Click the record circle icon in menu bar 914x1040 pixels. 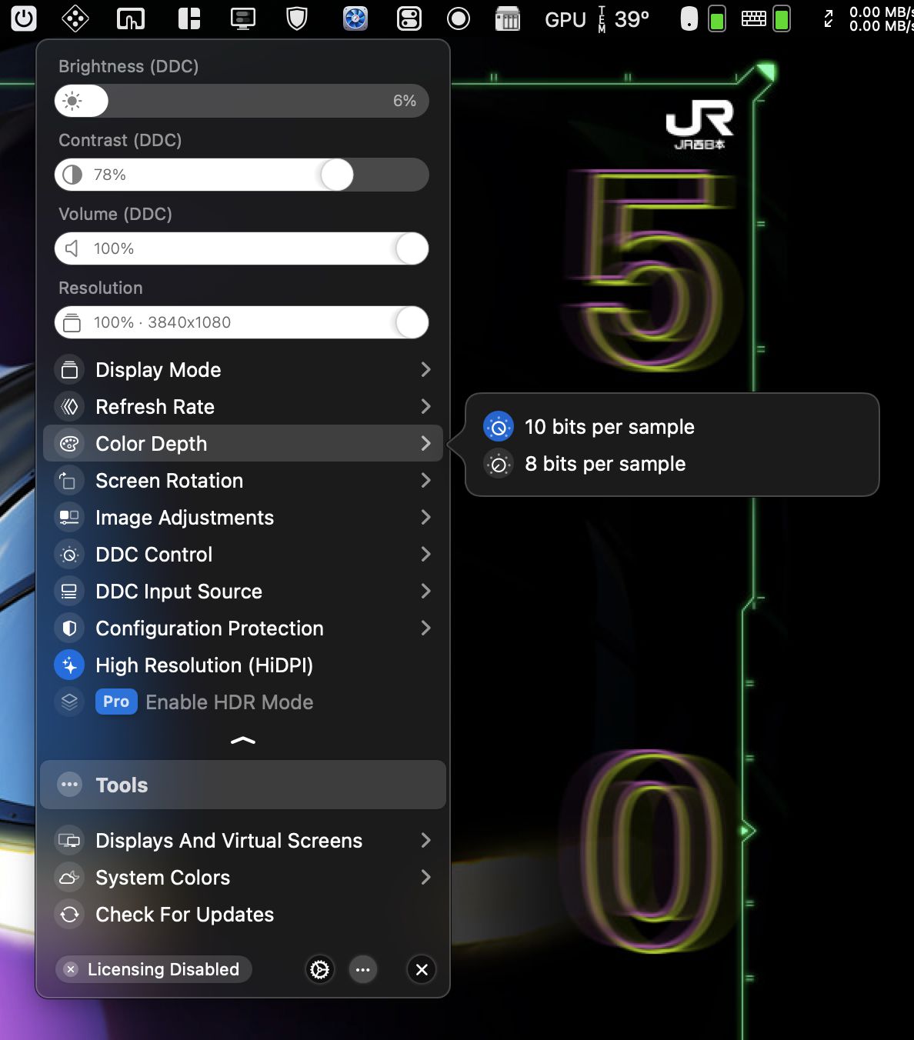[459, 18]
